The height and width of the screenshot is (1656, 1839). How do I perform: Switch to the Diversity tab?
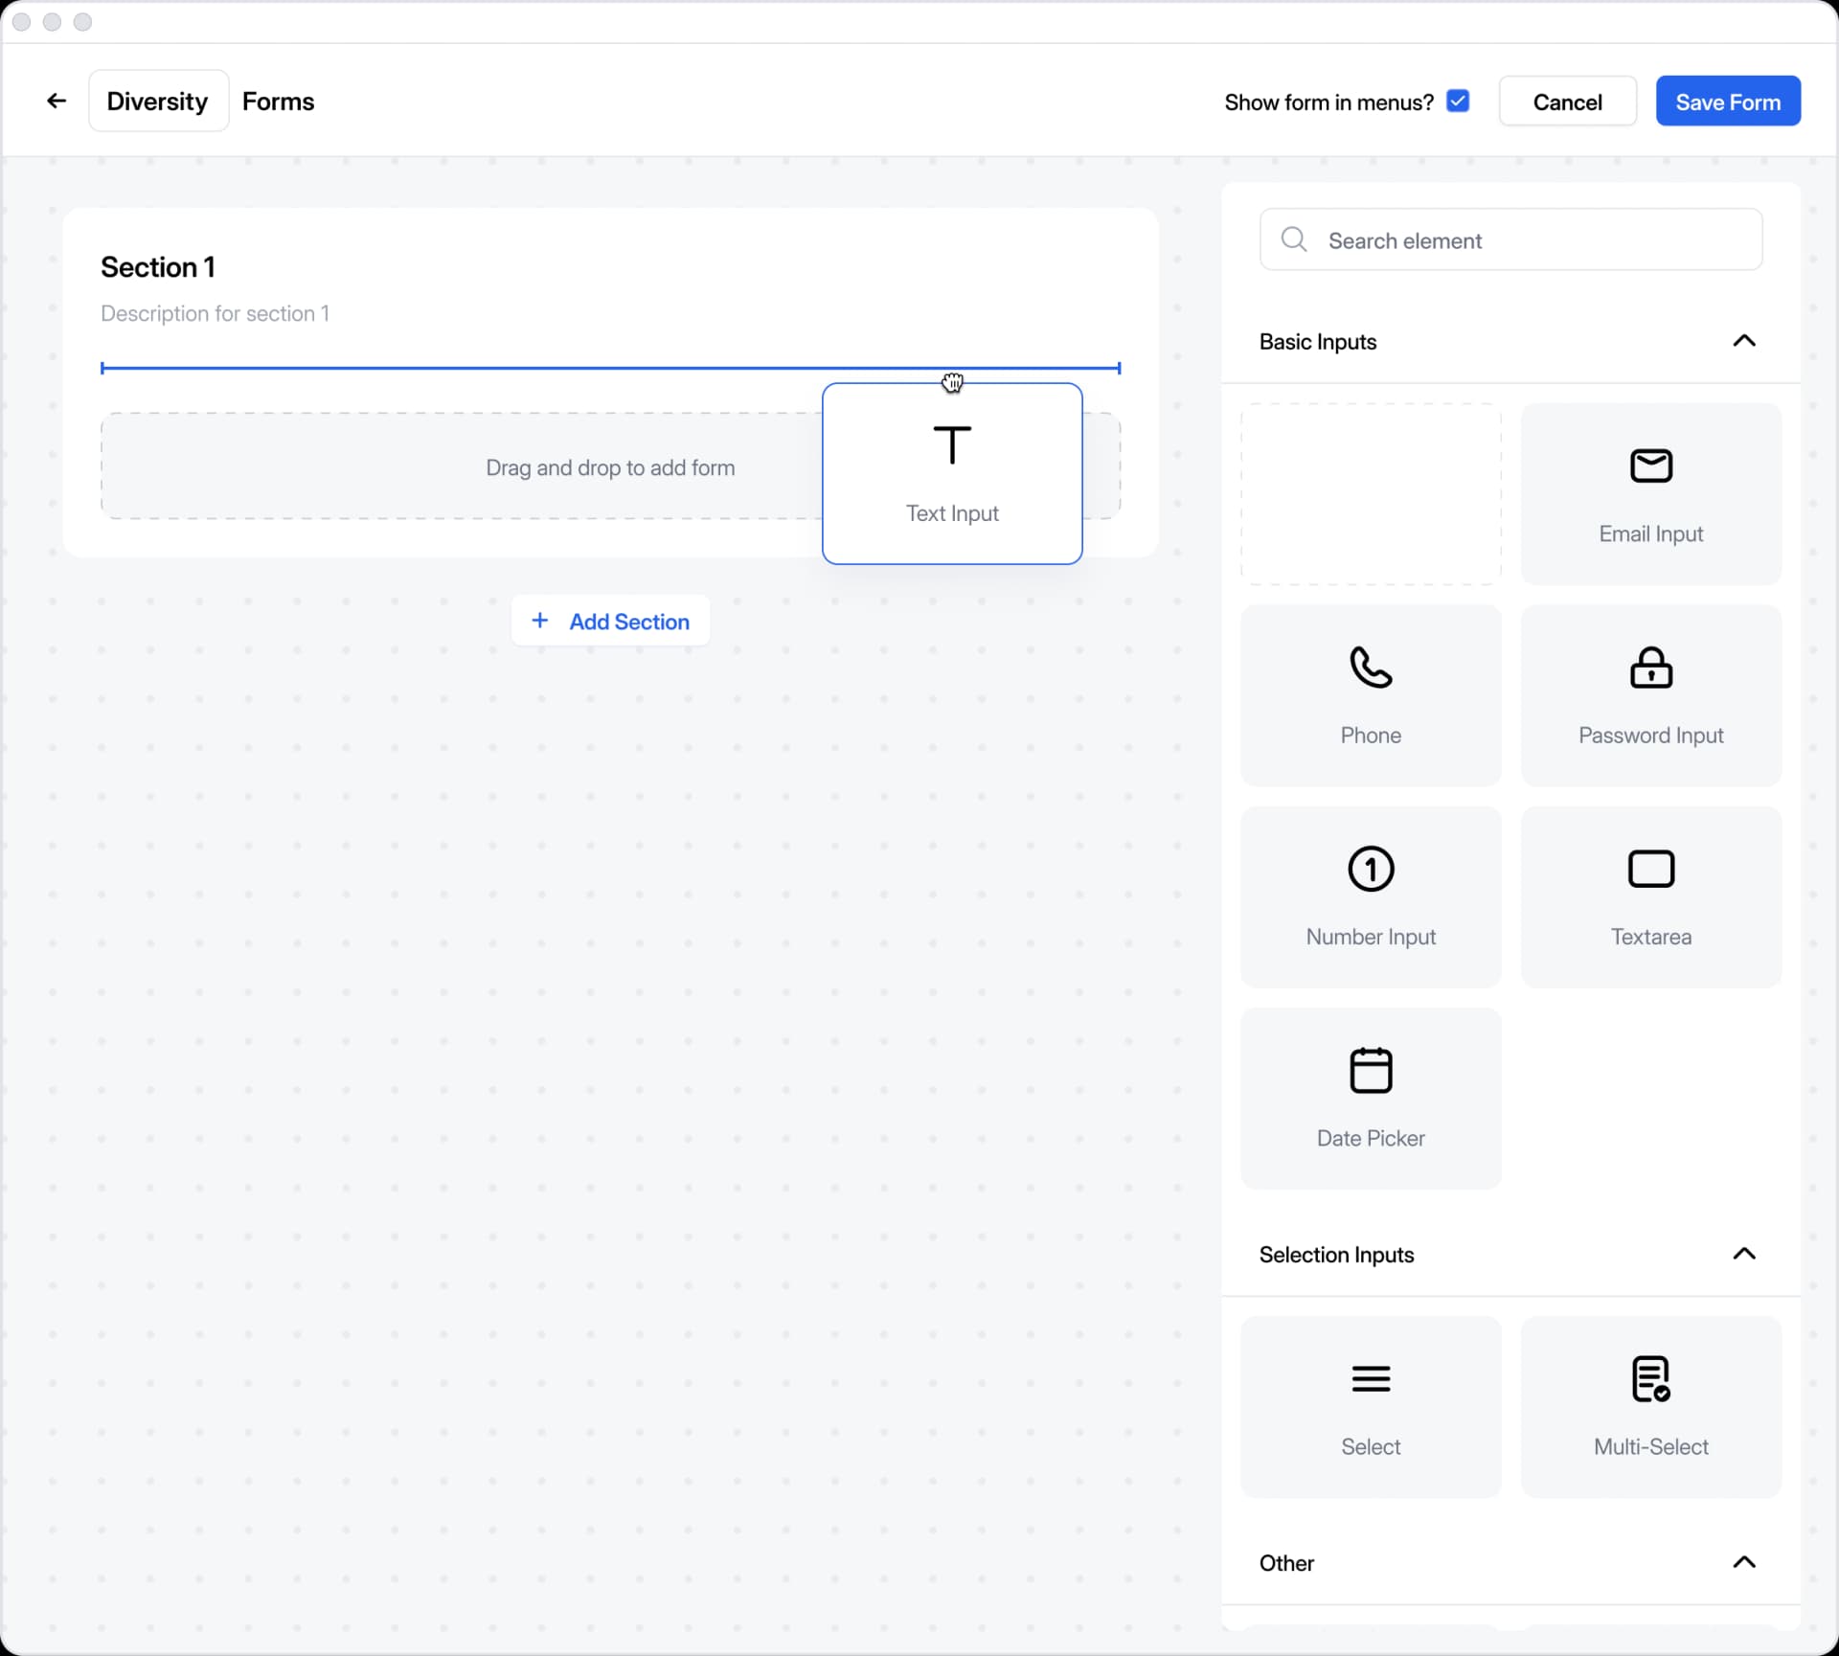157,101
